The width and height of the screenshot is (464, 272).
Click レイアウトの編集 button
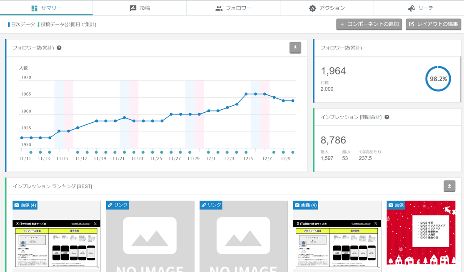coord(433,24)
